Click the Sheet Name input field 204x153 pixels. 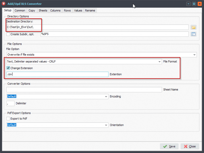pyautogui.click(x=84, y=90)
